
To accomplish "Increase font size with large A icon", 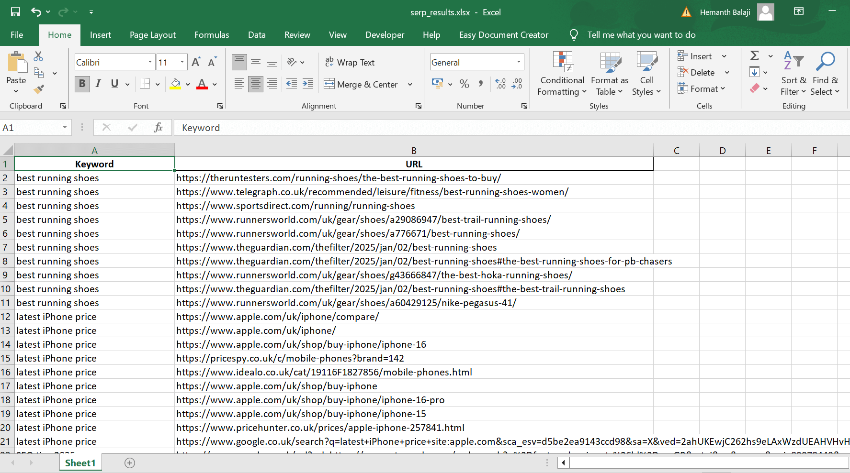I will [196, 62].
